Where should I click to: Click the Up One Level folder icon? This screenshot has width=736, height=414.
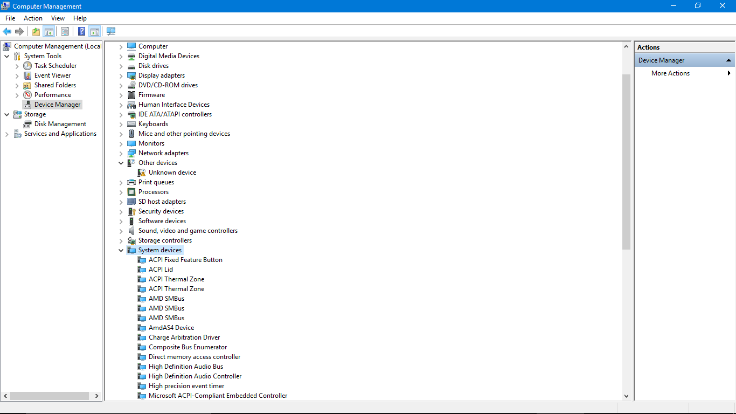36,31
